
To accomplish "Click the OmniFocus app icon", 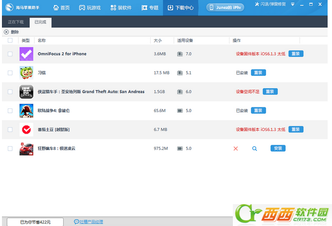I will click(x=26, y=54).
